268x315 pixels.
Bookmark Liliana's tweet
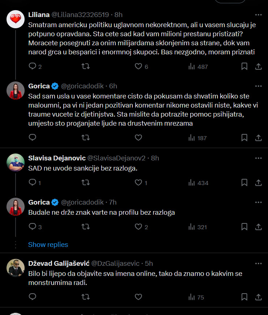point(244,66)
